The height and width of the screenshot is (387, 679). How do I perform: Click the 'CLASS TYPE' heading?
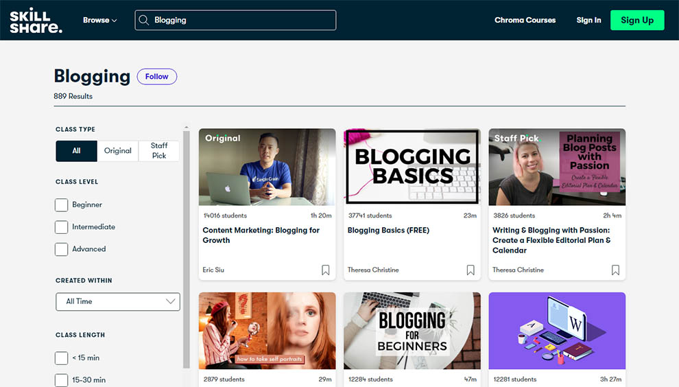click(x=75, y=130)
